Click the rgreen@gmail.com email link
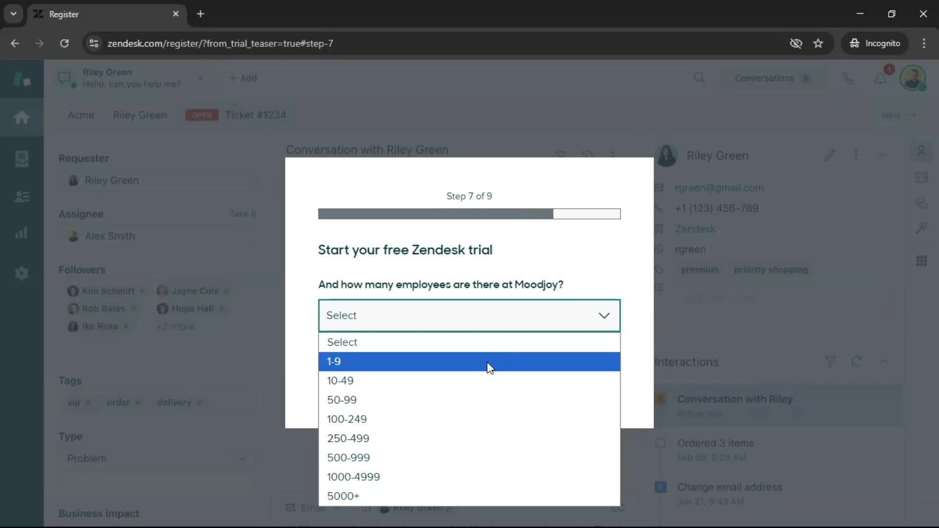 [718, 188]
